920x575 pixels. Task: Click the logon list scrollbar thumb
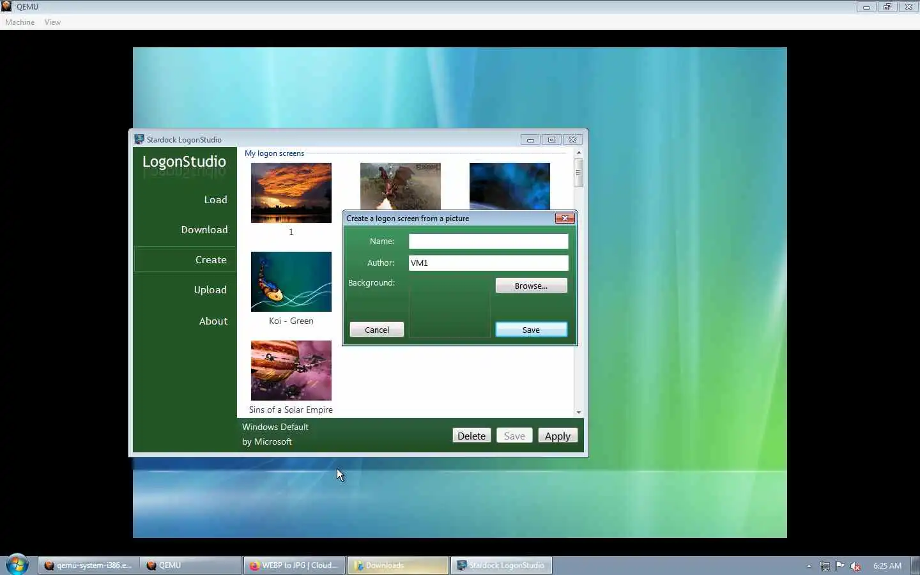click(x=578, y=172)
